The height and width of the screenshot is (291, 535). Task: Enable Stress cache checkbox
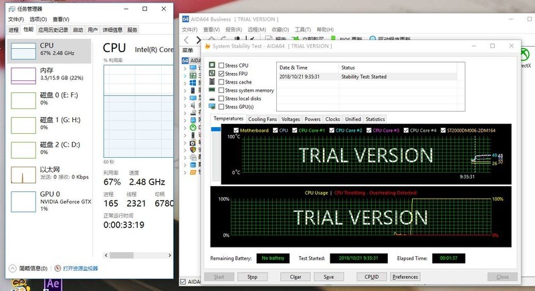[x=221, y=82]
